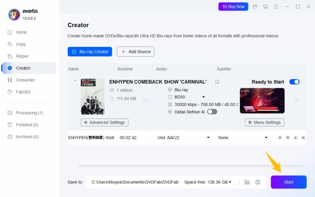
Task: Click the magnifier search icon in Knife row
Action: coord(288,138)
